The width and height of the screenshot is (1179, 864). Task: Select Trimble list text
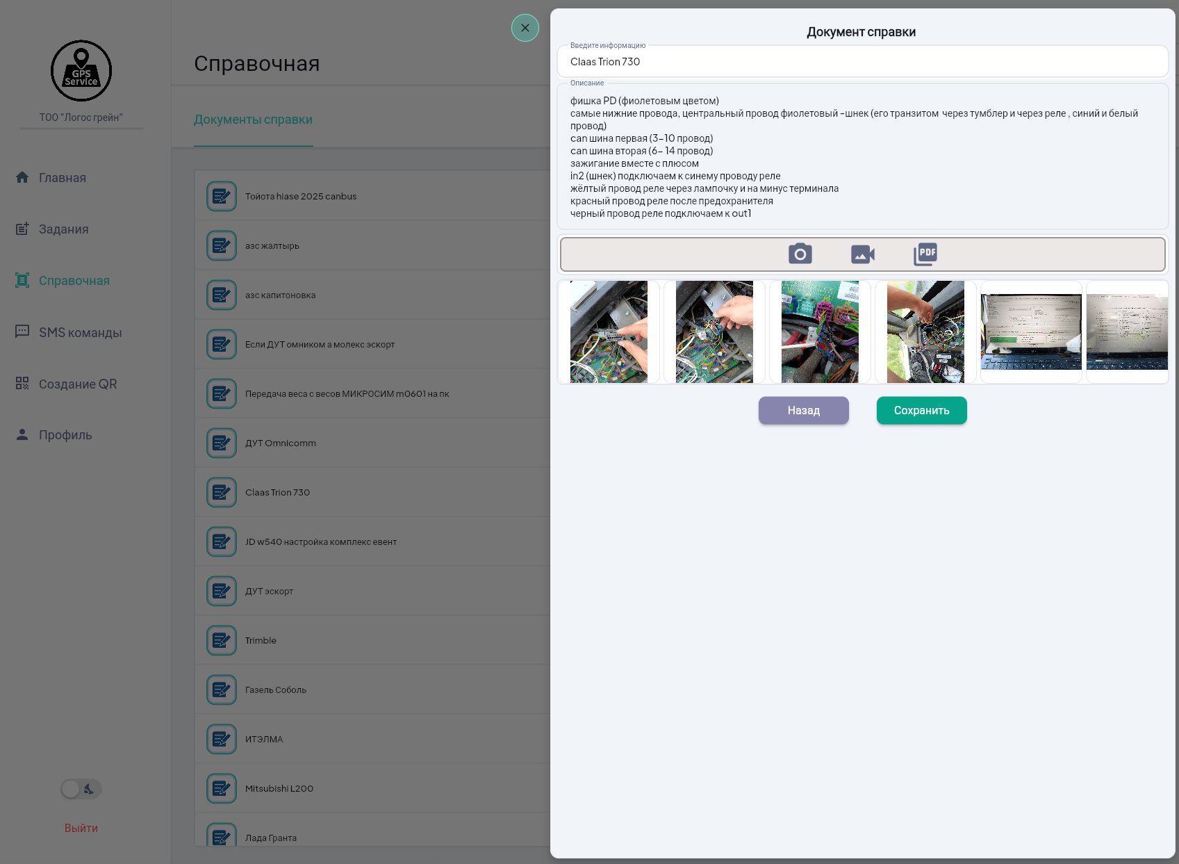click(x=261, y=641)
